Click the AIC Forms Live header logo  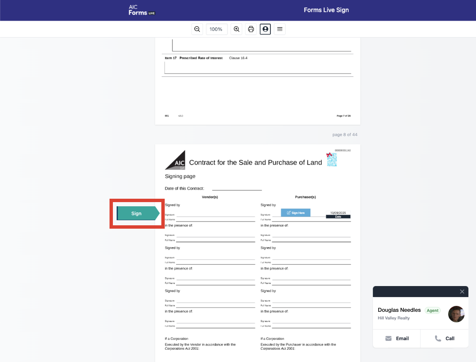coord(142,10)
